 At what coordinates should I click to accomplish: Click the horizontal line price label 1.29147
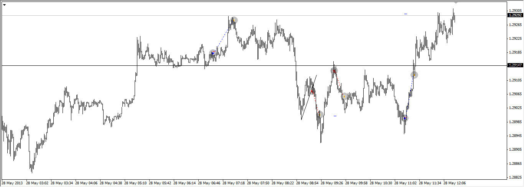point(514,65)
